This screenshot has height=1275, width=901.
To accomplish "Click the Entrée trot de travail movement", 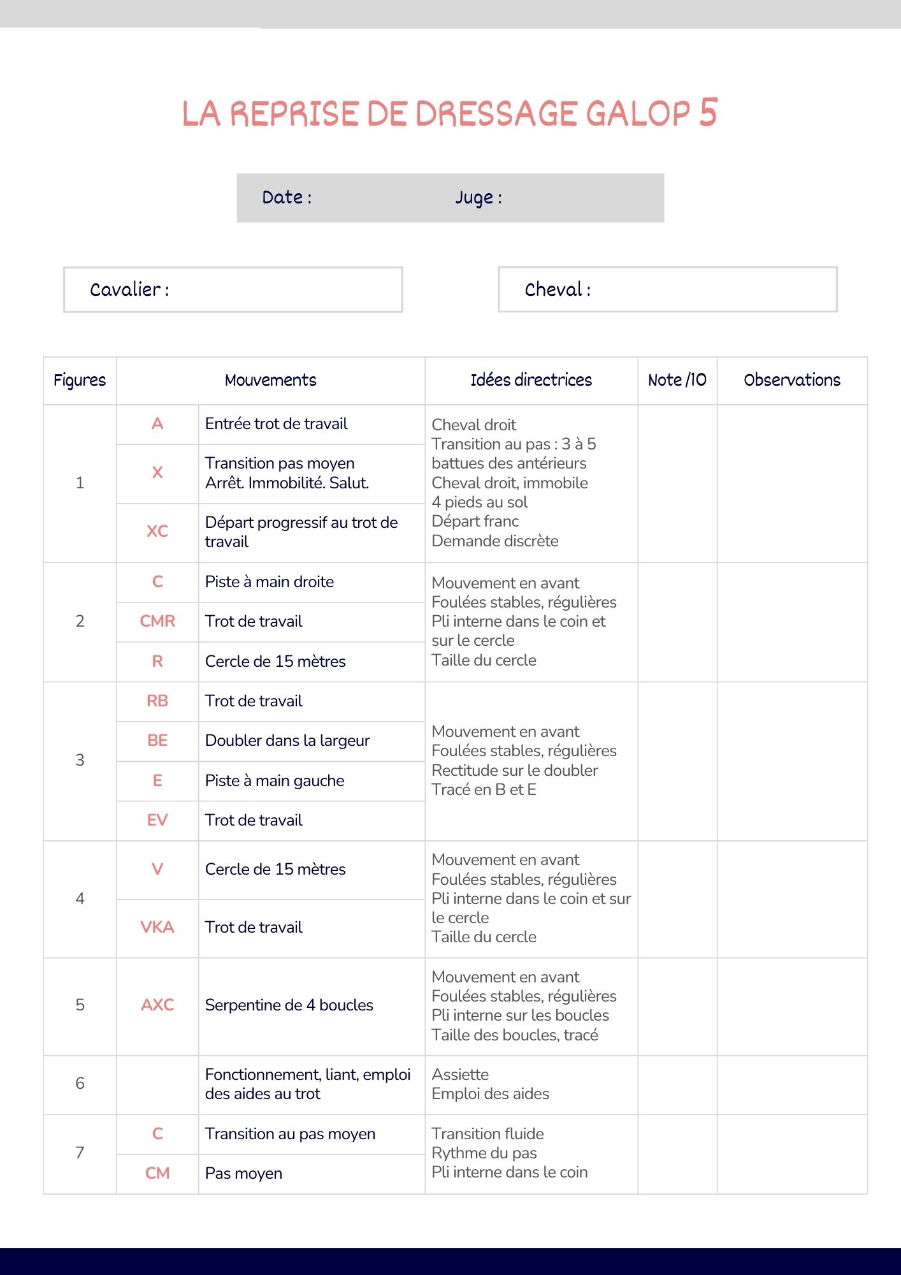I will (x=277, y=424).
